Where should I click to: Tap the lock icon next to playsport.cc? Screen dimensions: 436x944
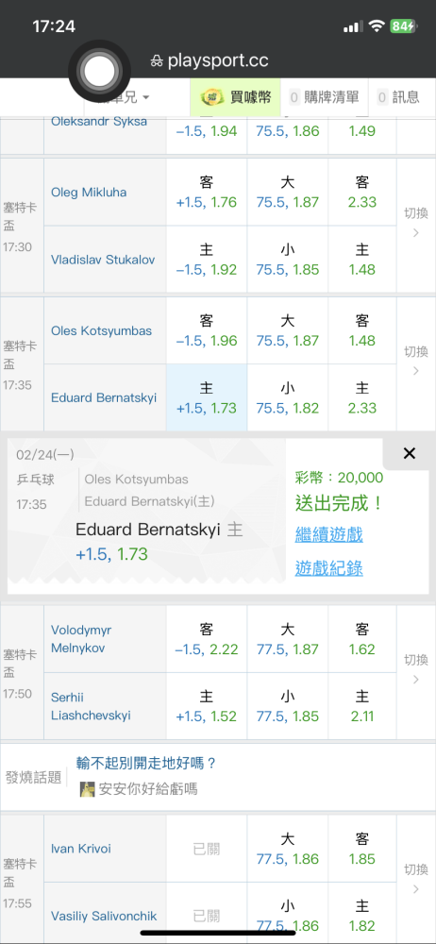pos(156,61)
